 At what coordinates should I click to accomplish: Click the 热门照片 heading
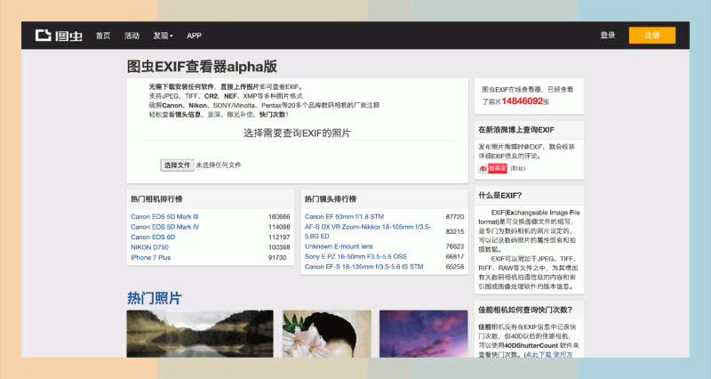tap(154, 298)
